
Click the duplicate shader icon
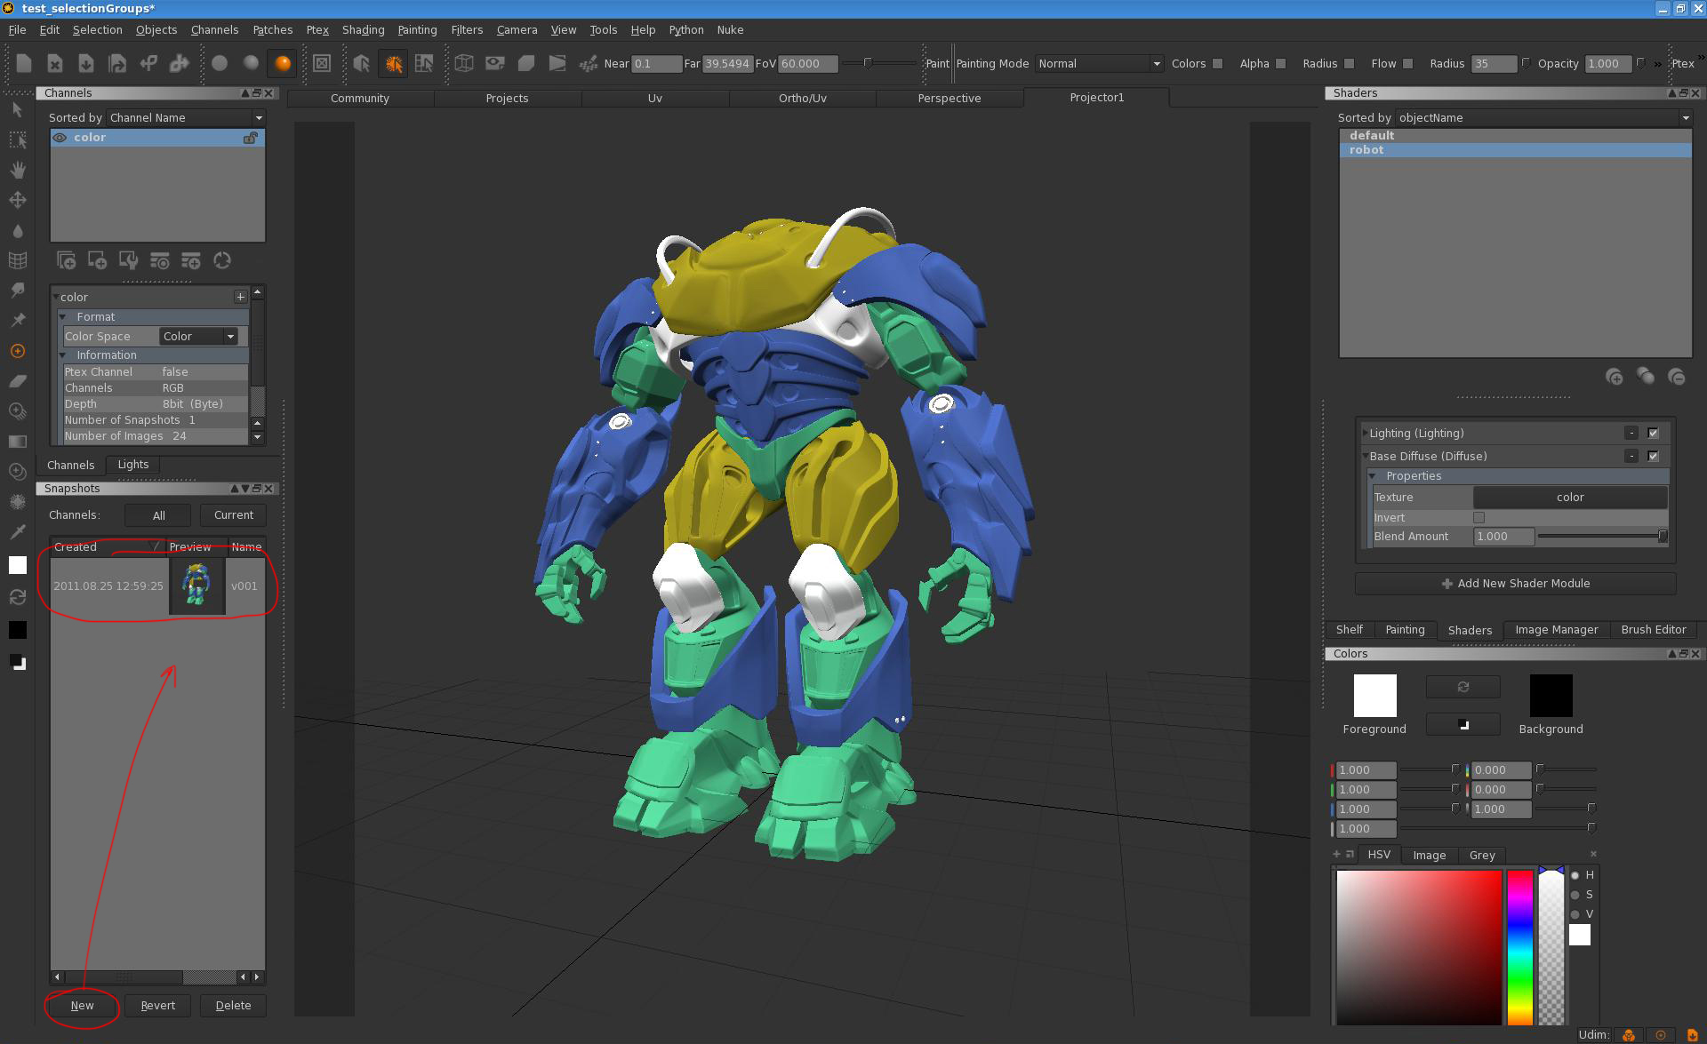[1646, 377]
